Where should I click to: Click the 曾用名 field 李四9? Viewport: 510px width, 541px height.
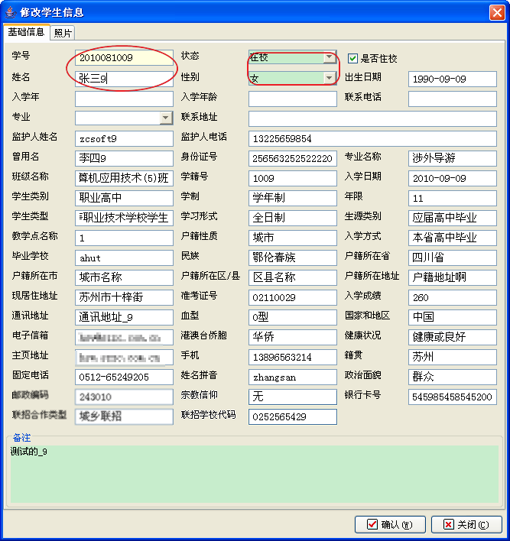(124, 158)
